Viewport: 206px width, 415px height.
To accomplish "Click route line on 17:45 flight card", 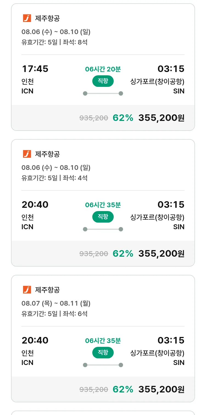I will coord(103,93).
